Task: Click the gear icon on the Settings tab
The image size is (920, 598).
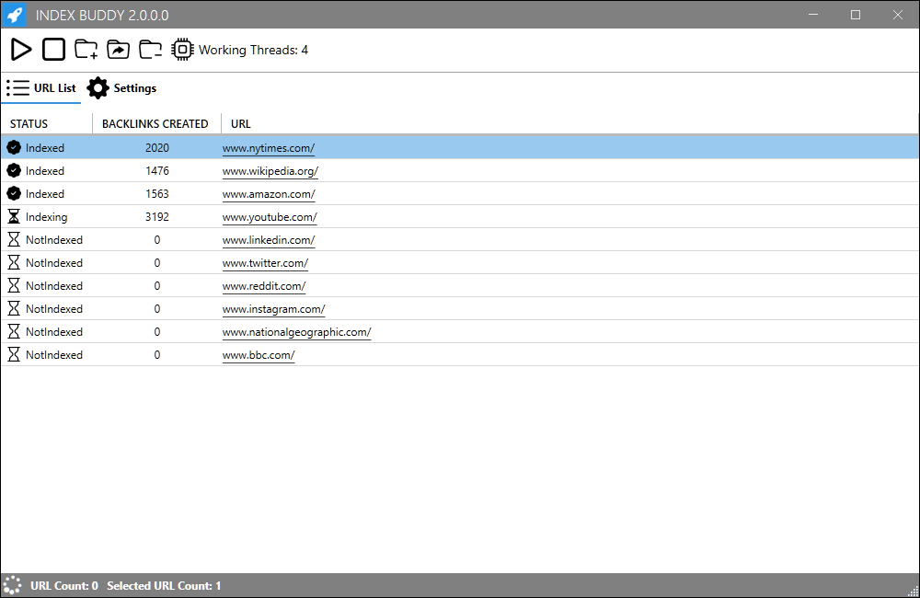Action: coord(98,87)
